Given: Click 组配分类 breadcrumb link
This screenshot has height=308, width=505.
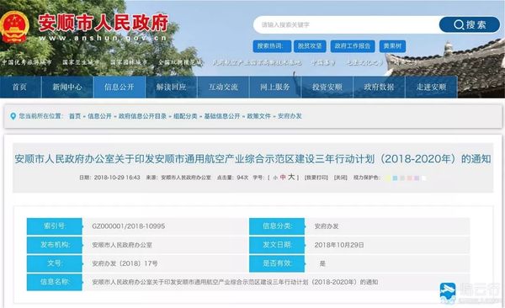Looking at the screenshot, I should (185, 116).
